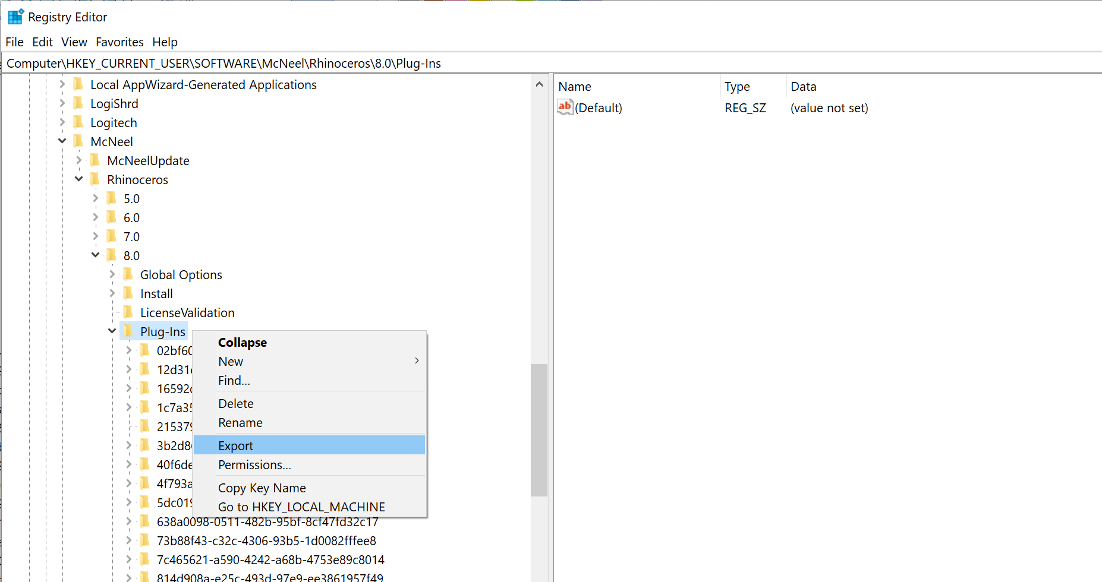Select the 21537 subkey under Plug-Ins
The width and height of the screenshot is (1102, 582).
point(174,427)
